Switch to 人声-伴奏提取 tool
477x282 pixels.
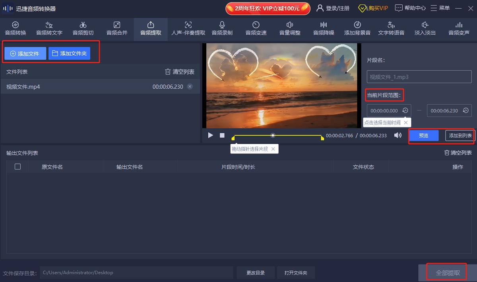(x=188, y=28)
